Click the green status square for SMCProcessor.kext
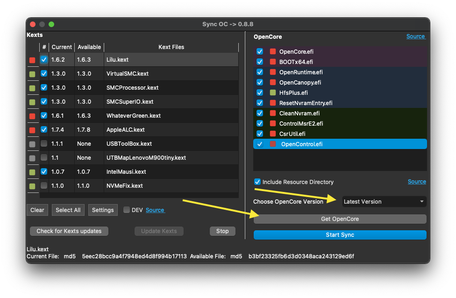 pos(32,88)
